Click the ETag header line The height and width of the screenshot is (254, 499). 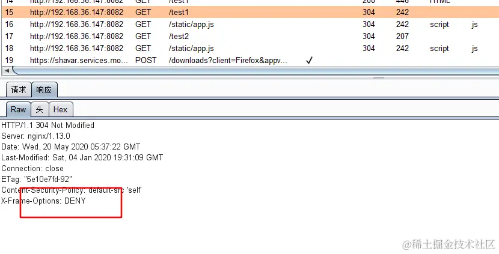pyautogui.click(x=37, y=180)
